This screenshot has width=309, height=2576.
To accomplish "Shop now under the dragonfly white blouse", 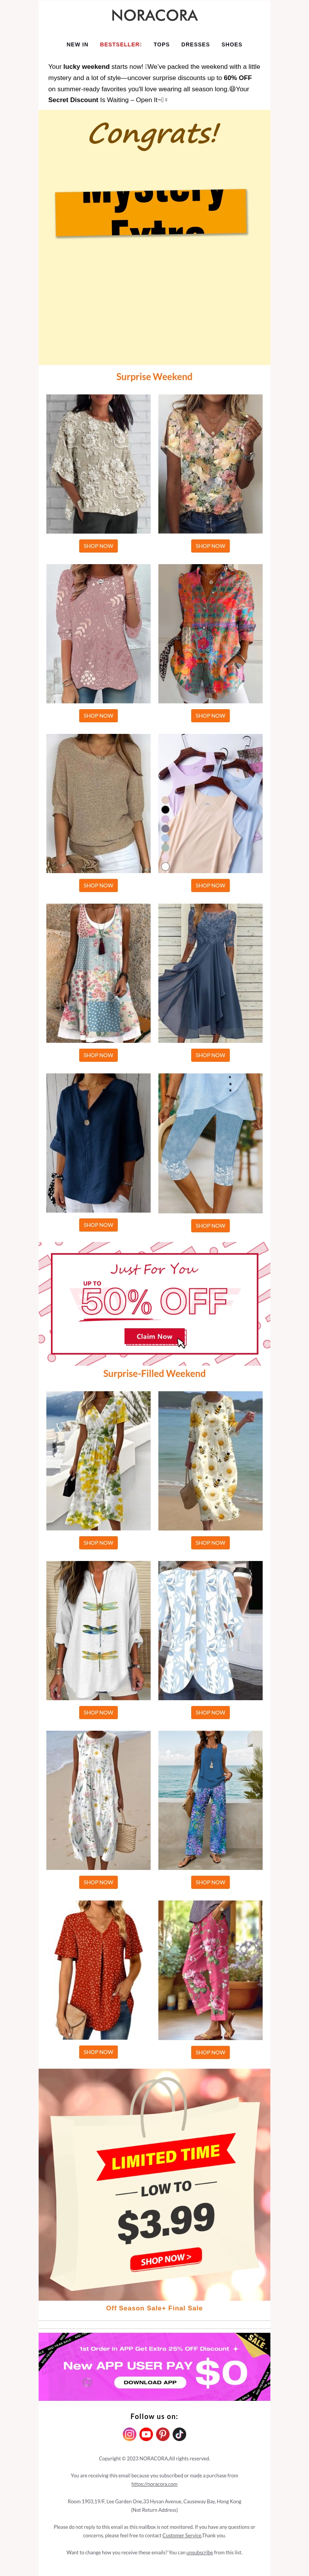I will pos(98,1712).
